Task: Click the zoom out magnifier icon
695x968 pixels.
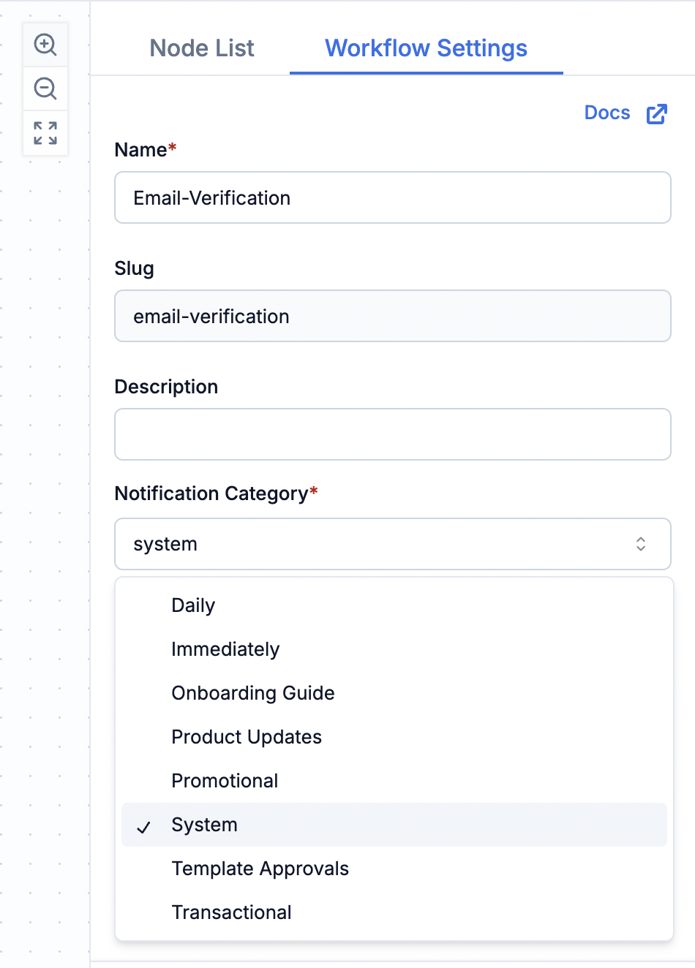Action: [x=45, y=89]
